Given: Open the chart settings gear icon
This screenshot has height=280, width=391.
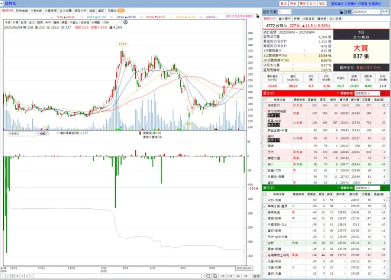Looking at the screenshot, I should tap(126, 22).
